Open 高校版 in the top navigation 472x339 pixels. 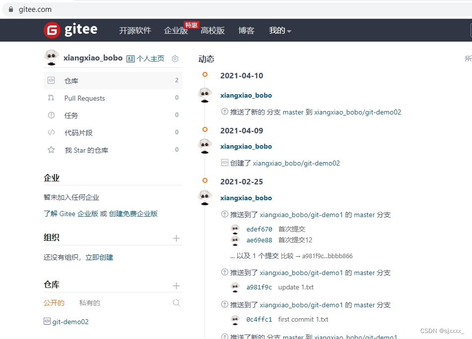click(x=212, y=30)
